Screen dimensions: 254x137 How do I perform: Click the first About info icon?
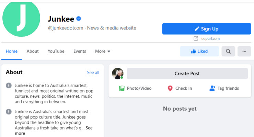tap(9, 85)
